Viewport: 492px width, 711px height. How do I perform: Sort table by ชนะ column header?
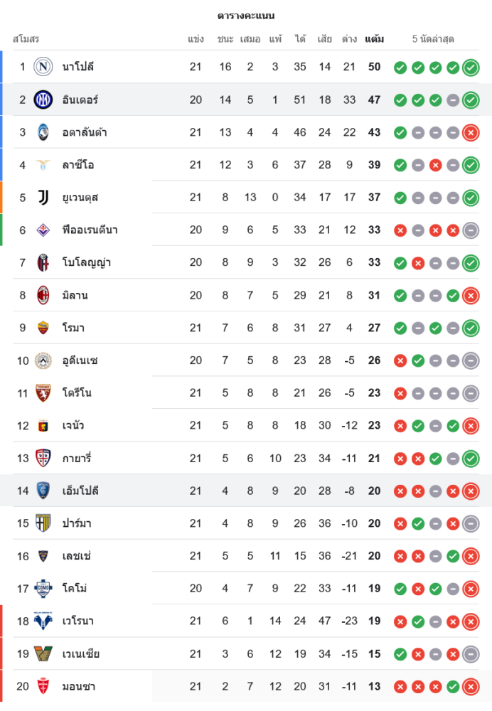[225, 39]
